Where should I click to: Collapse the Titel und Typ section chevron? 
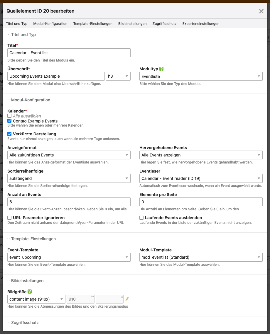pos(9,35)
